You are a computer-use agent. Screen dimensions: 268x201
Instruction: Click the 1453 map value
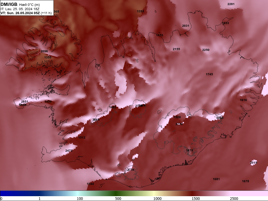(x=159, y=35)
